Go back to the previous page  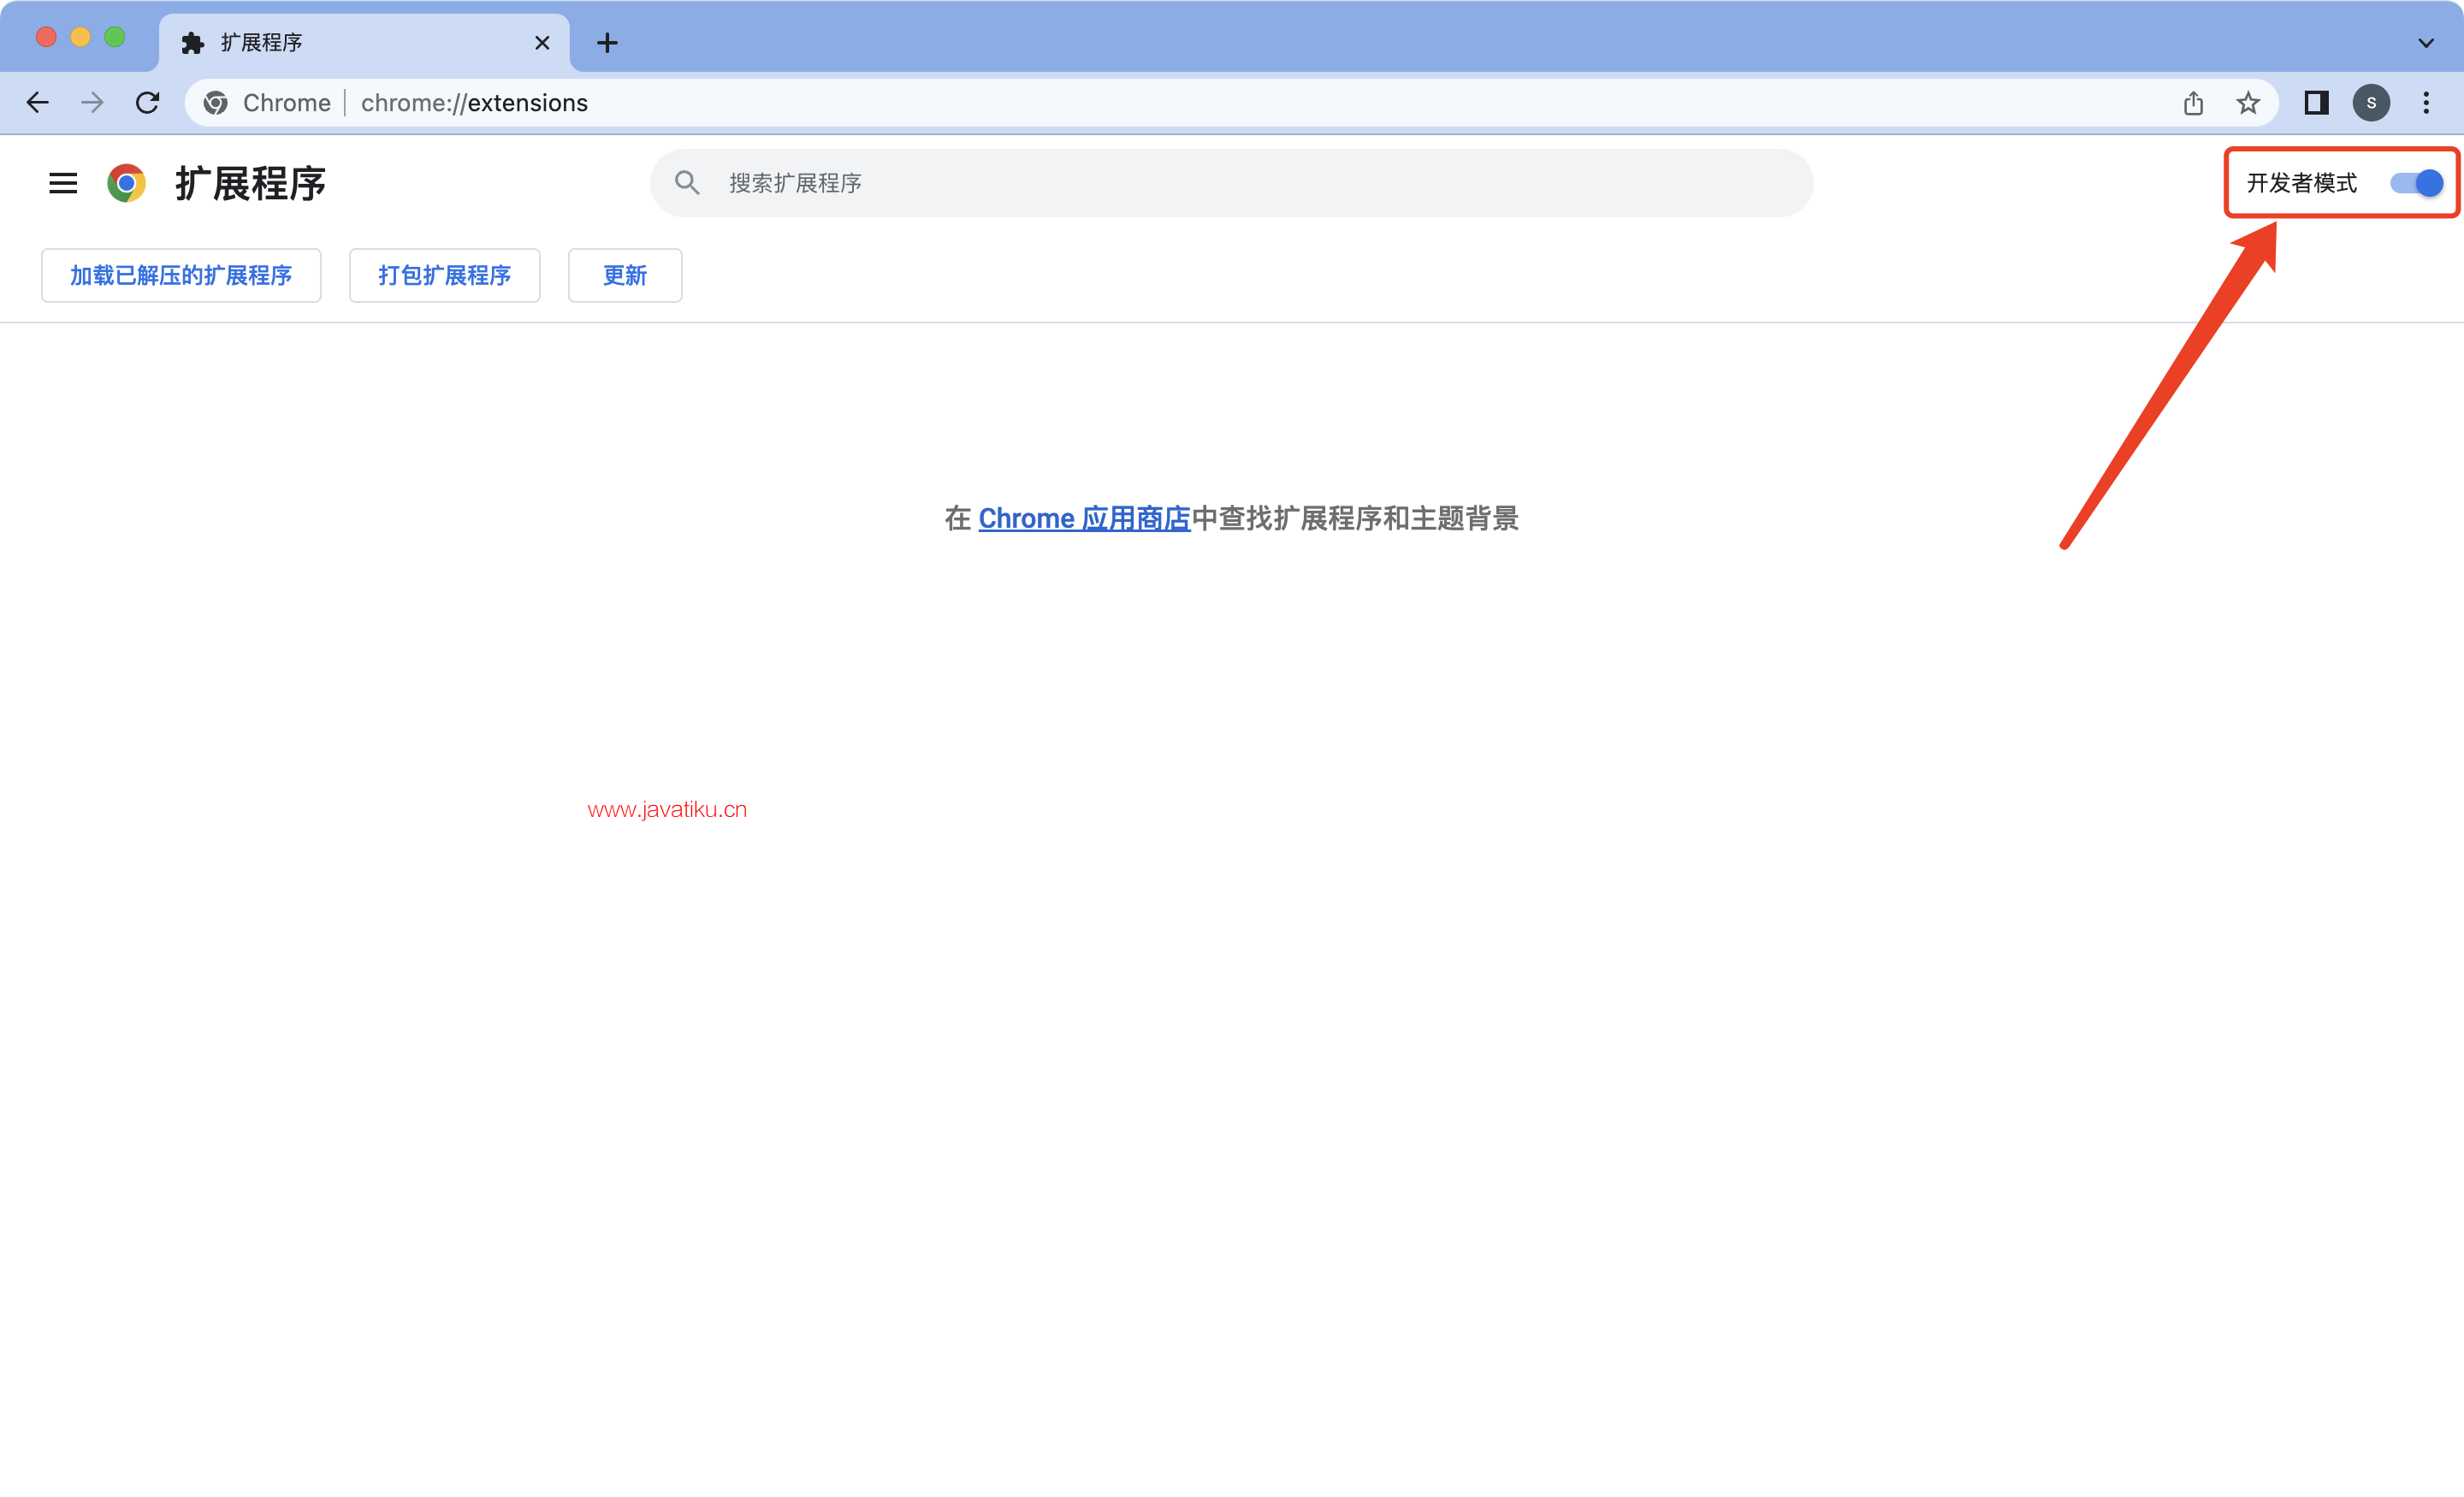[x=38, y=103]
